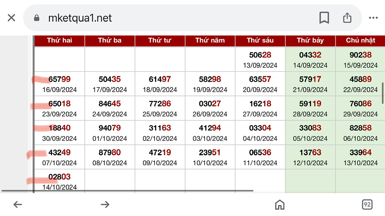This screenshot has height=216, width=385.
Task: Click the horizontal scrollbar below the table
Action: pyautogui.click(x=128, y=190)
